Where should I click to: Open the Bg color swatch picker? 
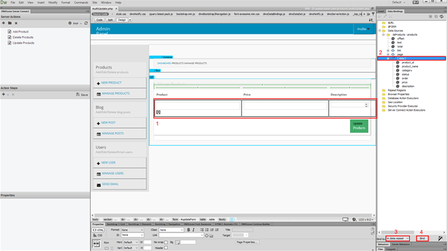point(177,243)
